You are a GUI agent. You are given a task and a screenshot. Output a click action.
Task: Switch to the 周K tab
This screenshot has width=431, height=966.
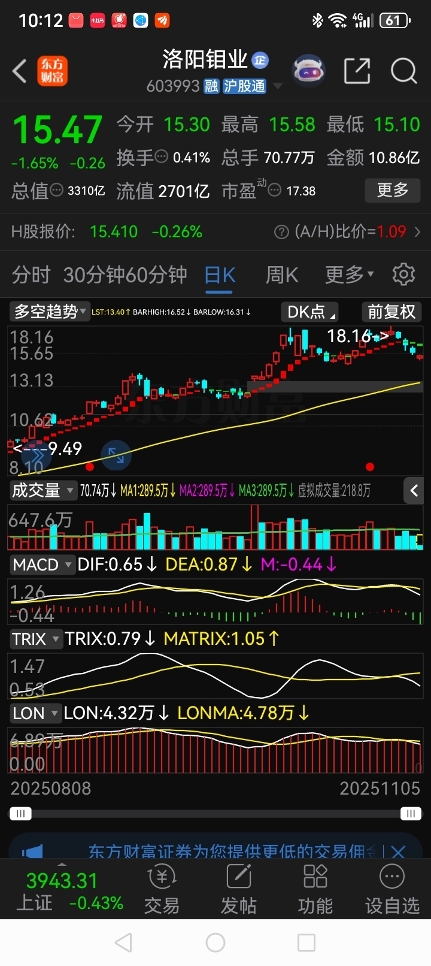coord(282,274)
